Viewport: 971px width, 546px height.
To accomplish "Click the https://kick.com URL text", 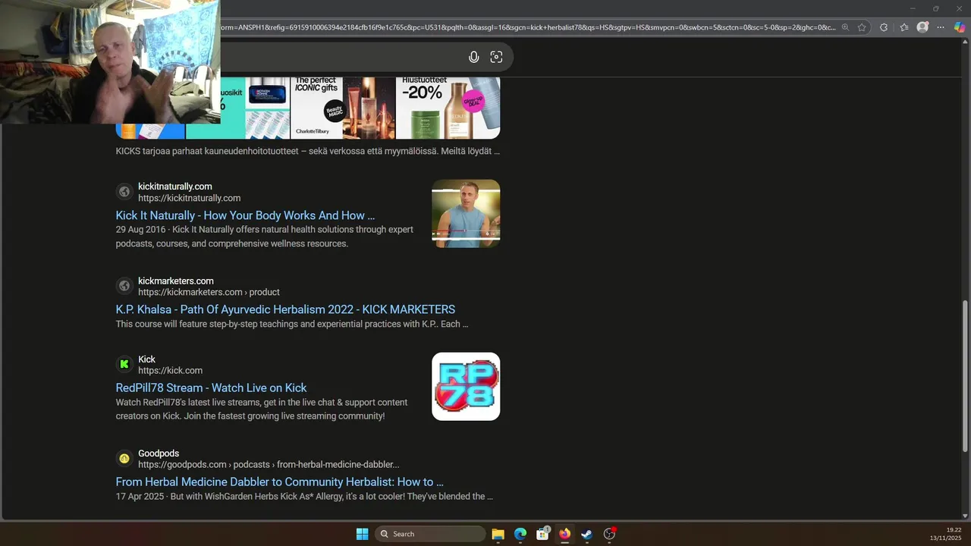I will pos(170,370).
